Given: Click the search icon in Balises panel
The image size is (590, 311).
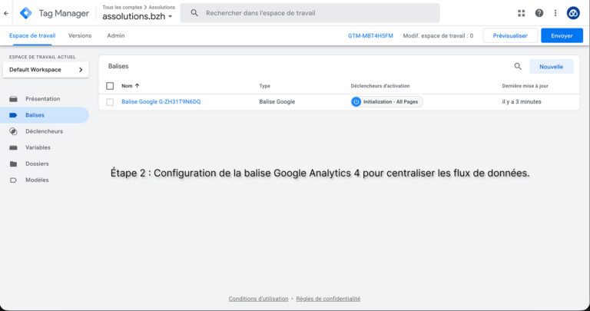Looking at the screenshot, I should tap(518, 67).
